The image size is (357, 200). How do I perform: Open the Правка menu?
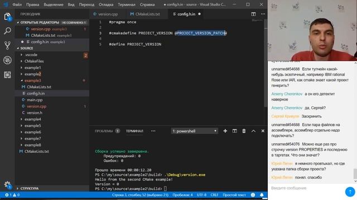pos(32,4)
